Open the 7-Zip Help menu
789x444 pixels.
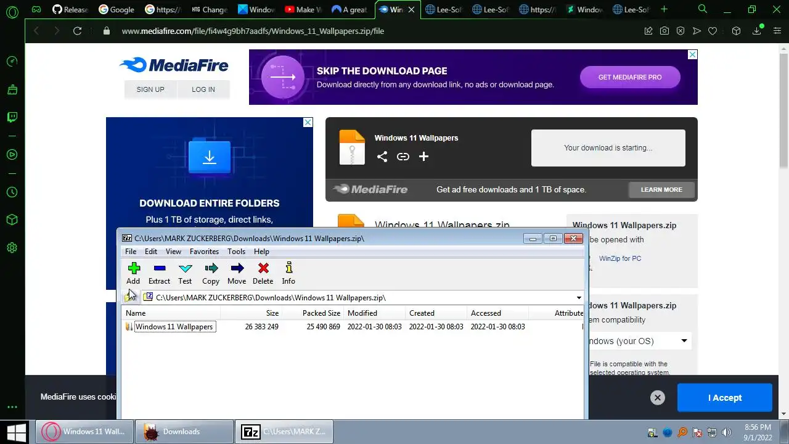pyautogui.click(x=261, y=252)
